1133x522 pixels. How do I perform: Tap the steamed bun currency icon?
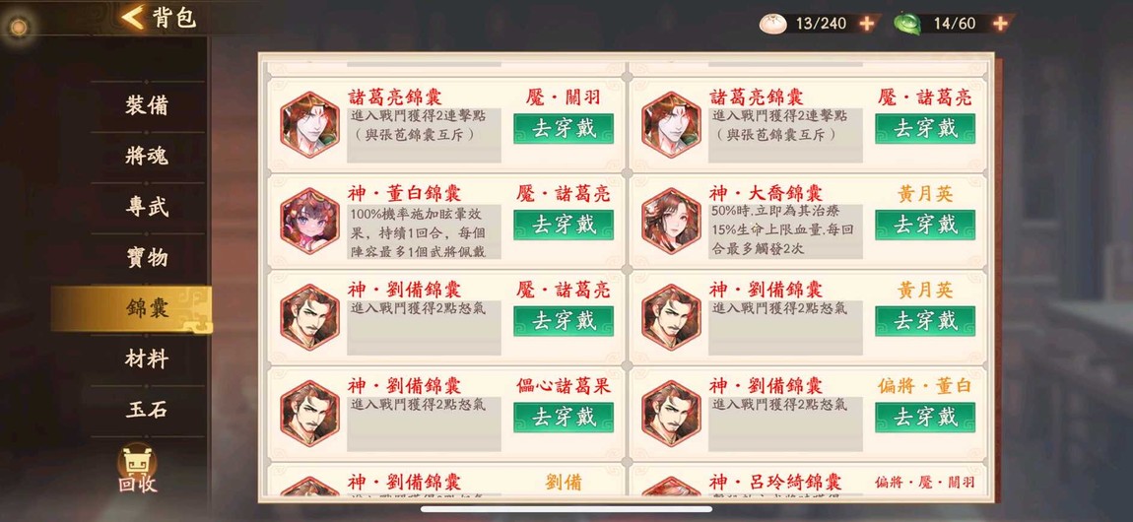772,24
